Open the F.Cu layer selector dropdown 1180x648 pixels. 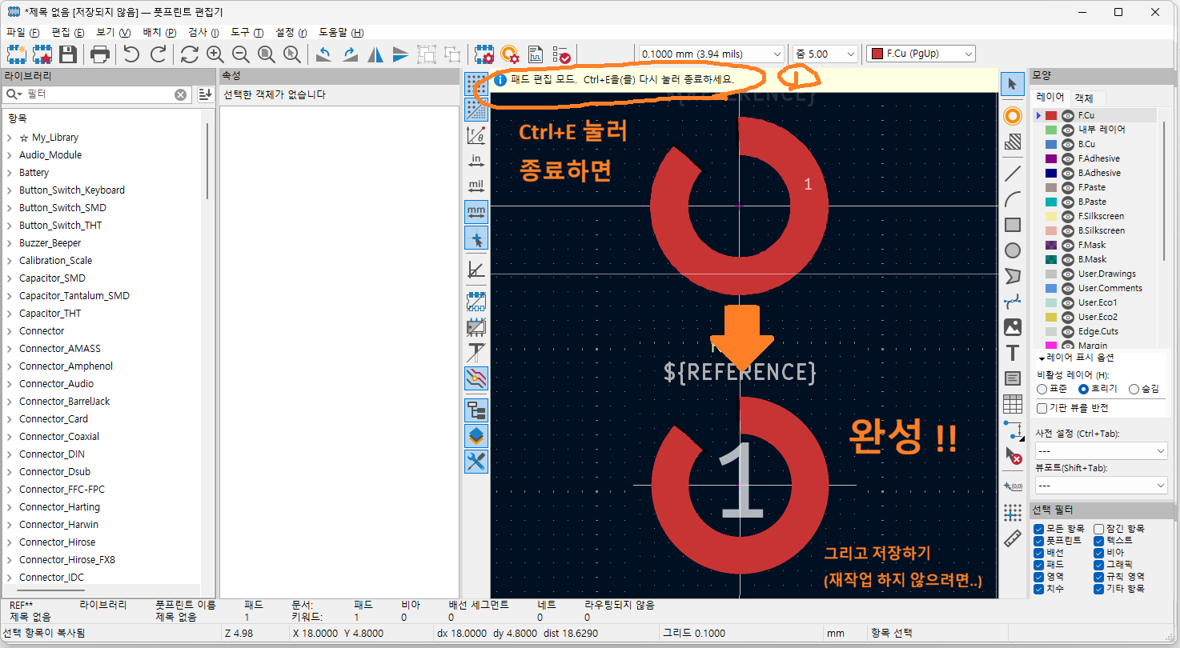pos(921,54)
